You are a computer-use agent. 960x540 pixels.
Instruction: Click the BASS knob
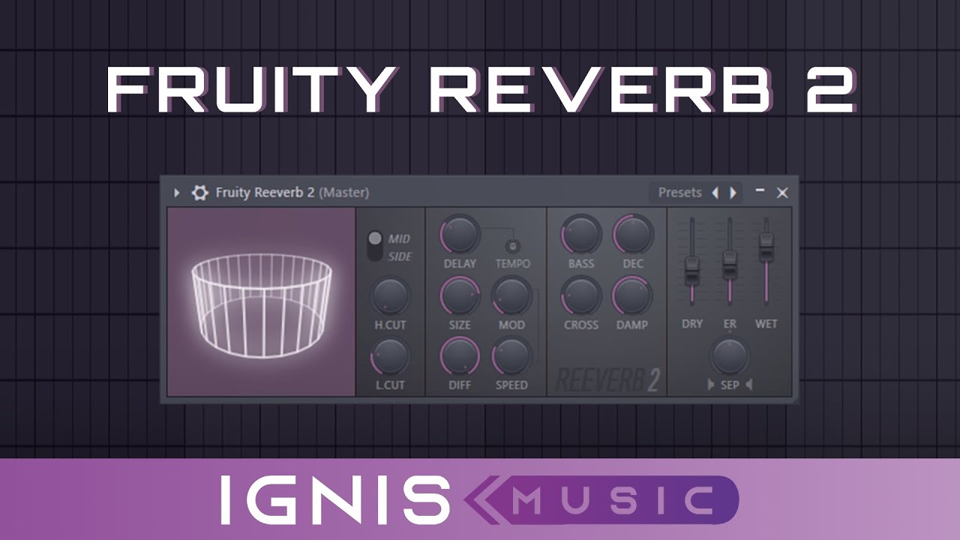click(581, 234)
